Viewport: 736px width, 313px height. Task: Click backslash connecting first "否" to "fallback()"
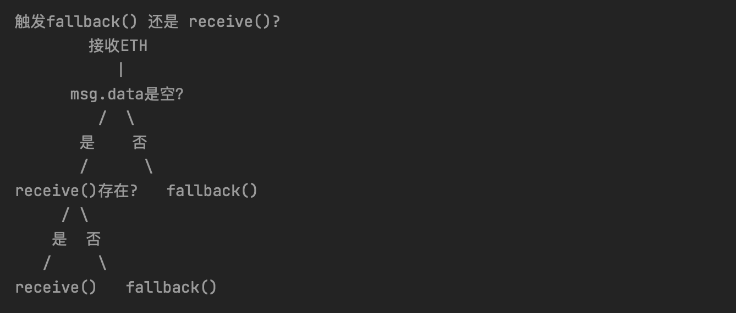(x=149, y=166)
